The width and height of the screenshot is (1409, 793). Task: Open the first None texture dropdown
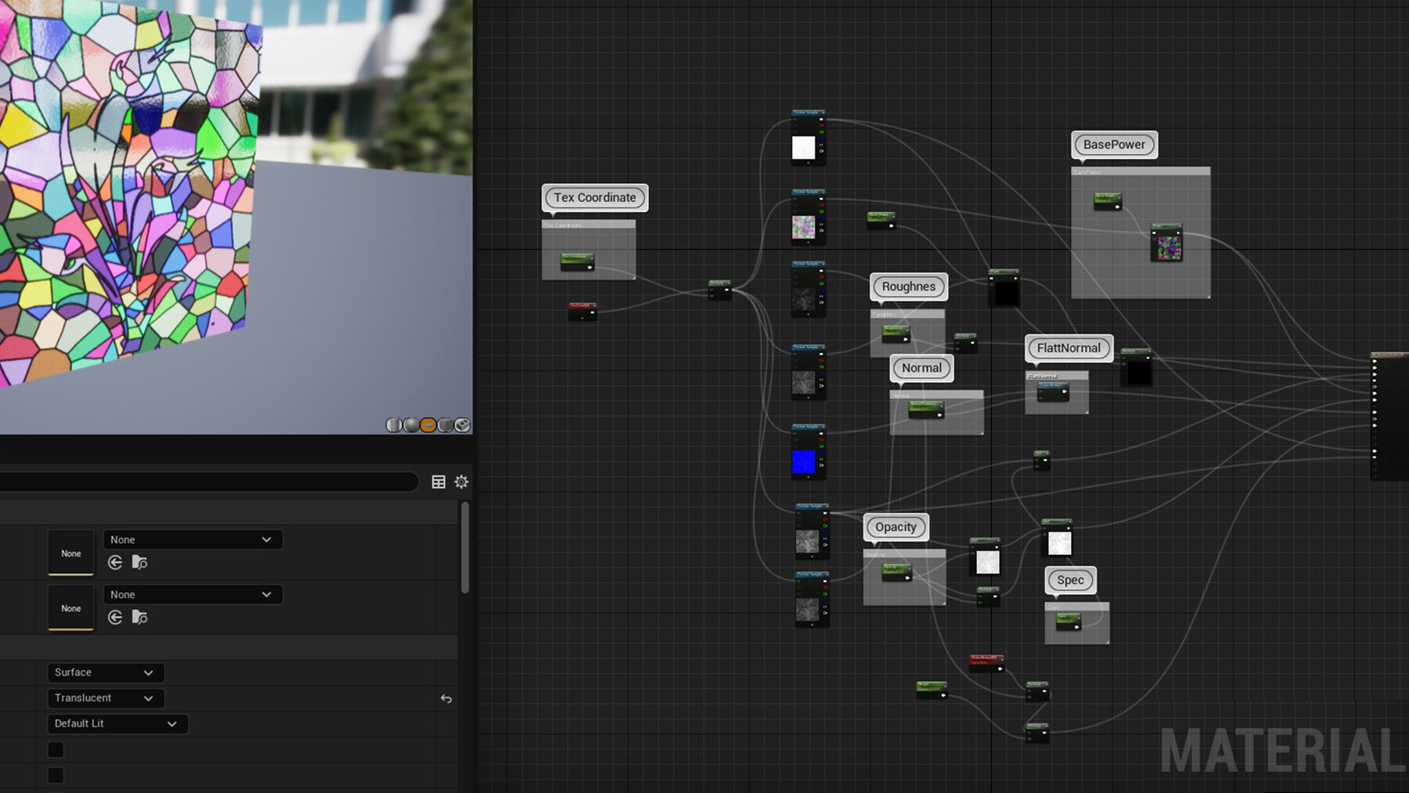192,539
